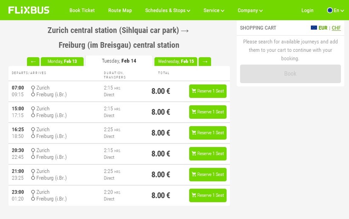Expand the Company dropdown

250,11
